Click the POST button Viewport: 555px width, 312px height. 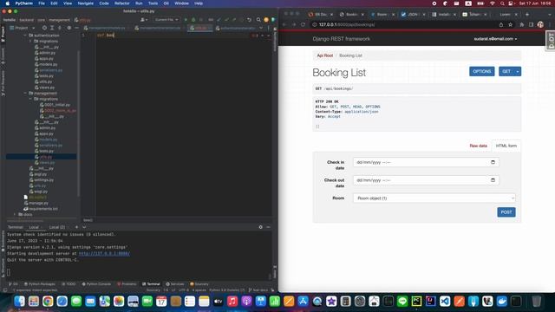[x=506, y=212]
